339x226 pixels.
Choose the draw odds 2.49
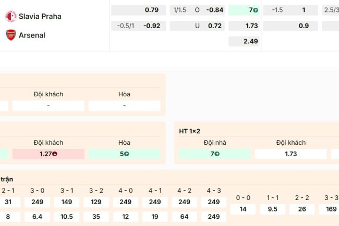point(244,41)
